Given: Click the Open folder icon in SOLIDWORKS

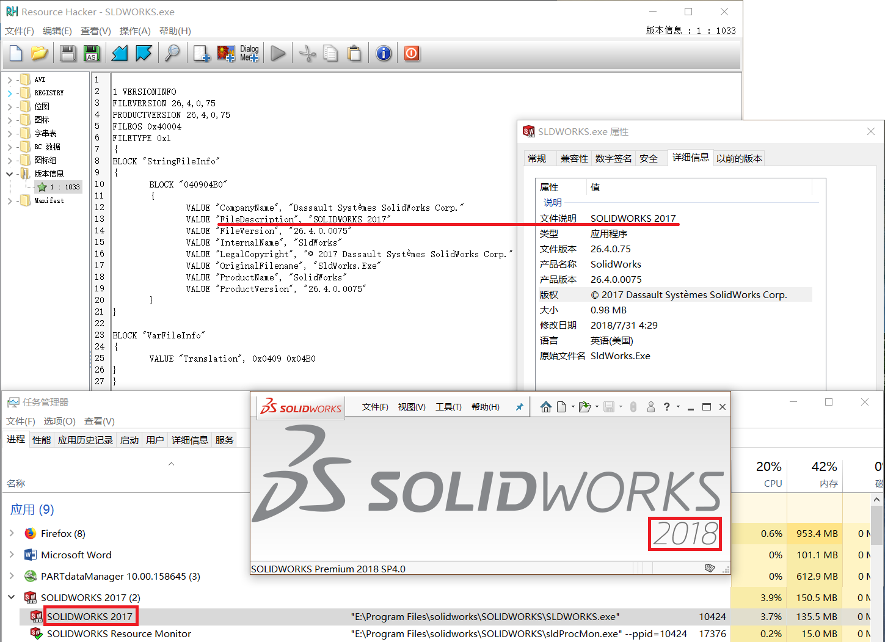Looking at the screenshot, I should click(x=585, y=407).
